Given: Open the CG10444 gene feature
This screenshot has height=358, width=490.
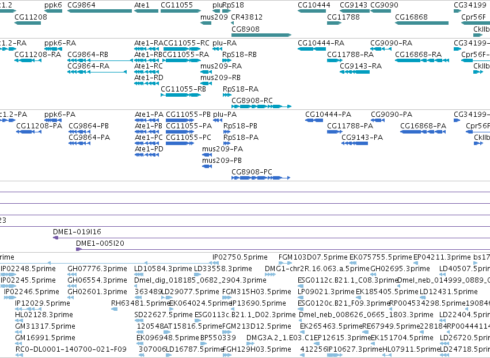Looking at the screenshot, I should click(x=312, y=11).
